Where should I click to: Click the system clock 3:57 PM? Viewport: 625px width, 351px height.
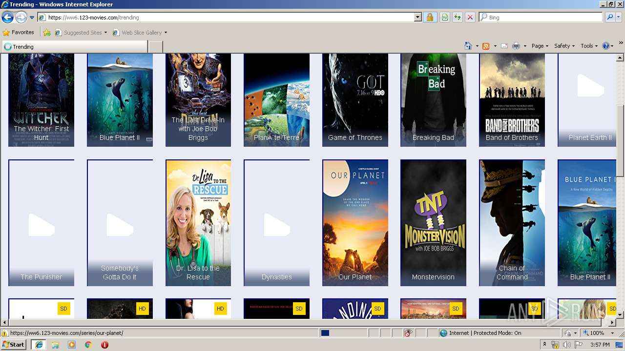coord(600,345)
